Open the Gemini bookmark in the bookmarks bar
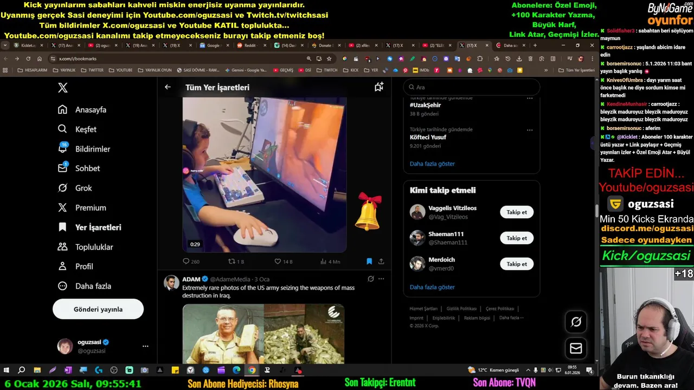694x390 pixels. pos(245,70)
